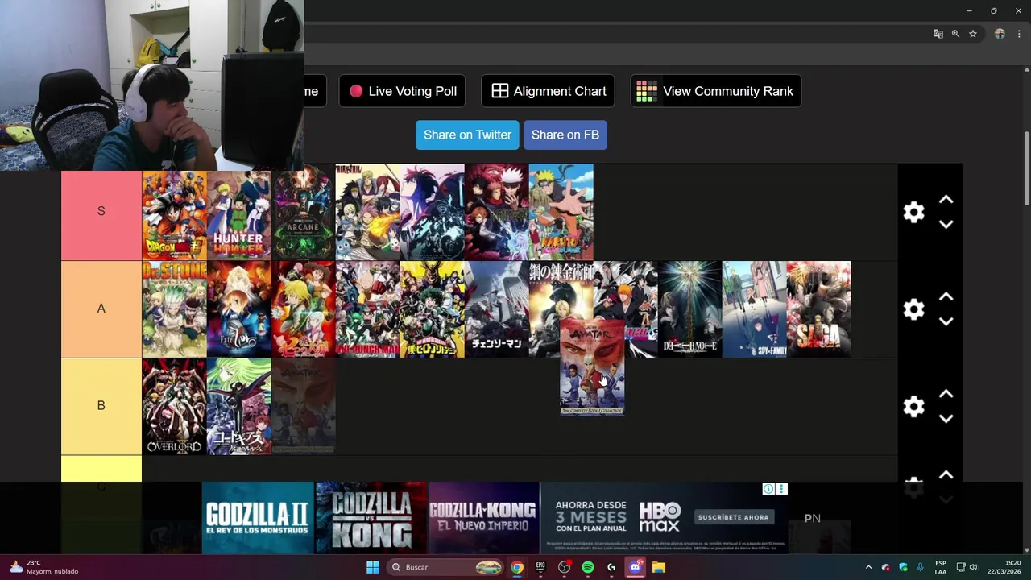The image size is (1031, 580).
Task: Select the Death Note poster
Action: (689, 309)
